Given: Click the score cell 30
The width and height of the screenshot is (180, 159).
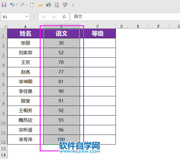Looking at the screenshot, I should click(62, 43).
